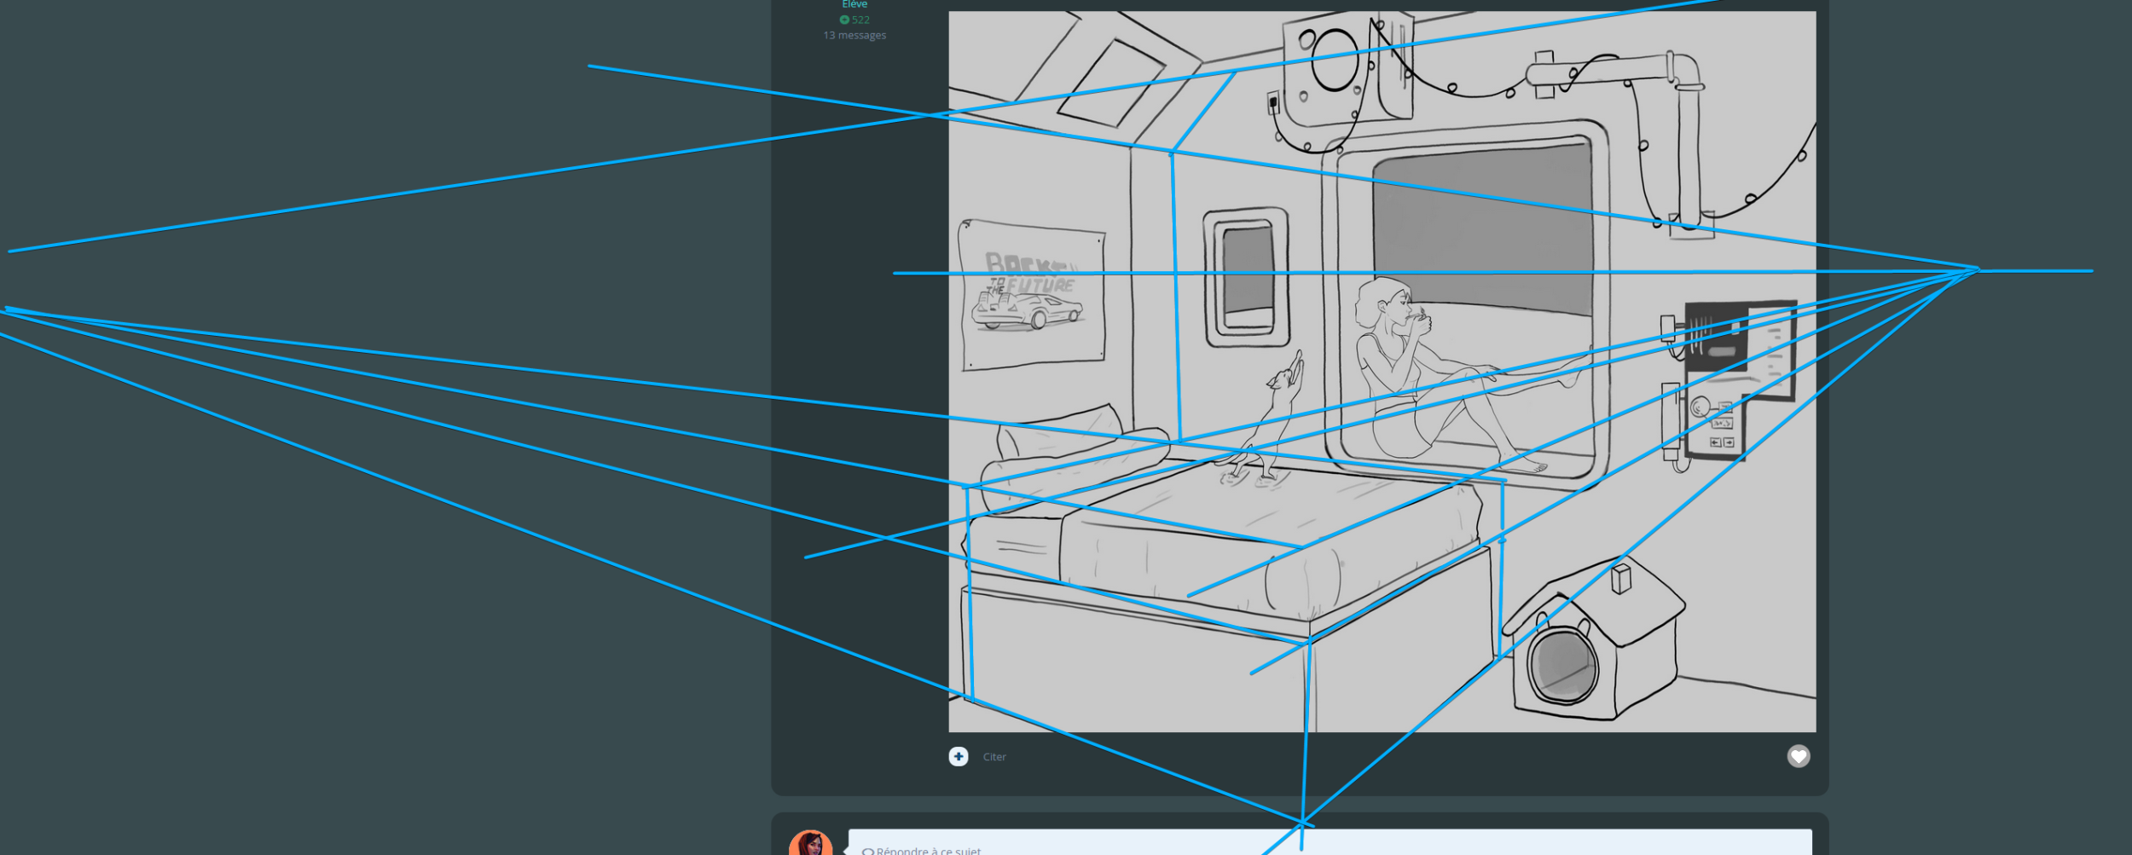Screen dimensions: 2132x855
Task: Click the small porthole window in drawing
Action: pyautogui.click(x=1246, y=278)
